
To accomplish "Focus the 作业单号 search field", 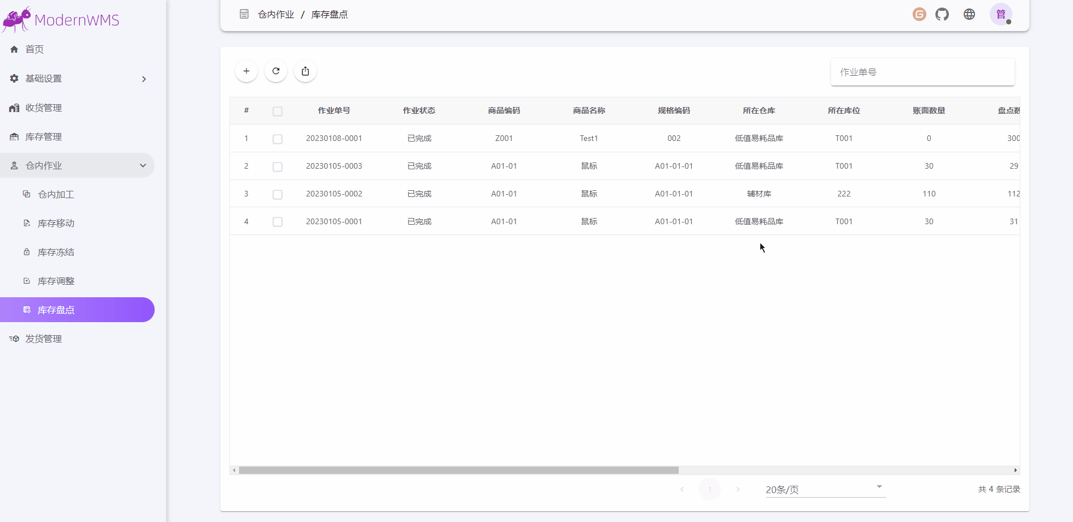I will coord(923,72).
